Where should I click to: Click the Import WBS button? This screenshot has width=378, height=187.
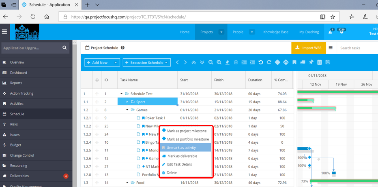coord(308,48)
